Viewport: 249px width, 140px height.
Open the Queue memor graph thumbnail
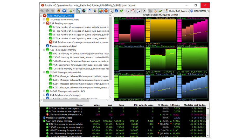click(x=161, y=59)
